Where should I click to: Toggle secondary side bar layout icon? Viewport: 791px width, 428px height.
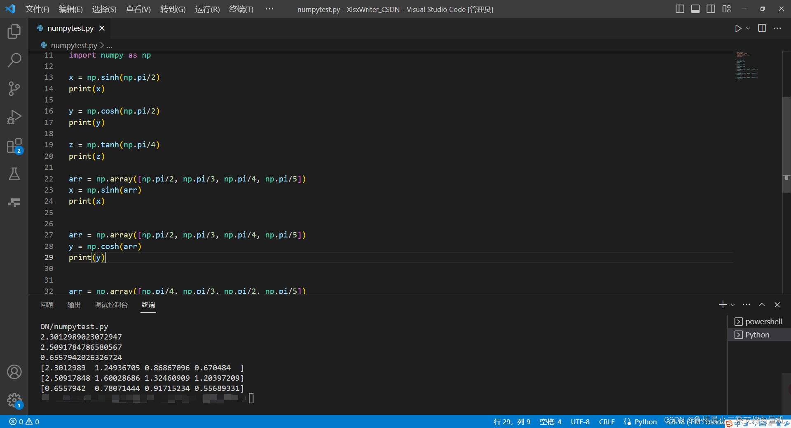(711, 9)
